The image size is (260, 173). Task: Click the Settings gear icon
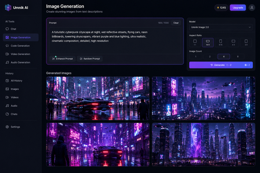[x=7, y=127]
